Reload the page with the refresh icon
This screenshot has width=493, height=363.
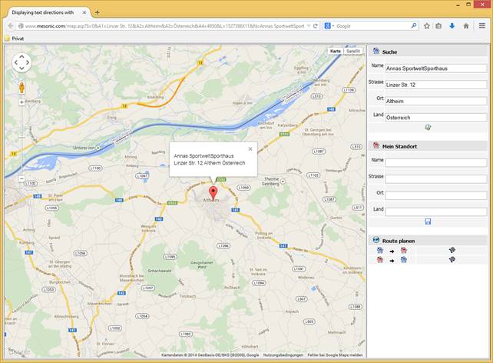click(315, 25)
